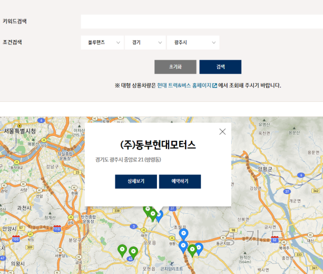The height and width of the screenshot is (274, 323).
Task: Click 상세보기 in the map popup
Action: [x=136, y=182]
